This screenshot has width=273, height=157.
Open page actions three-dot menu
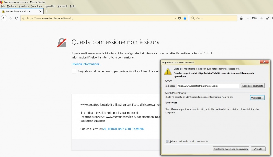174,18
